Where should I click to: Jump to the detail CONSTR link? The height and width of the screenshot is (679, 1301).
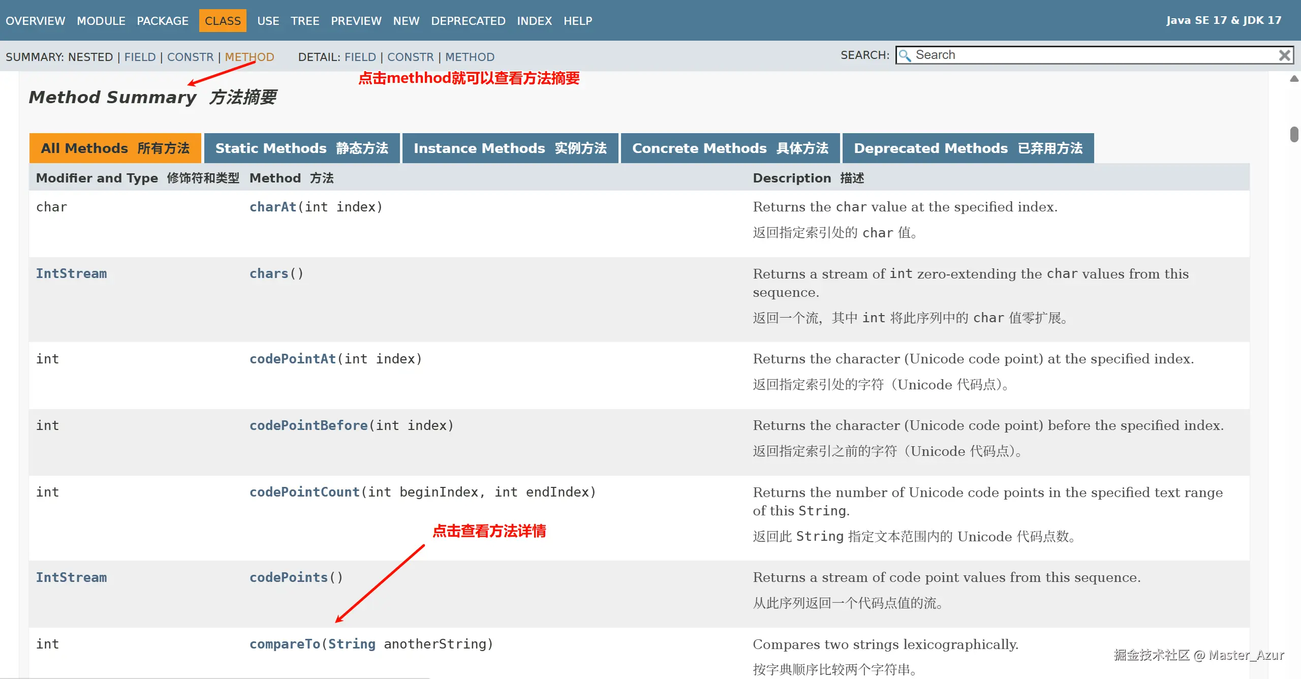point(410,57)
